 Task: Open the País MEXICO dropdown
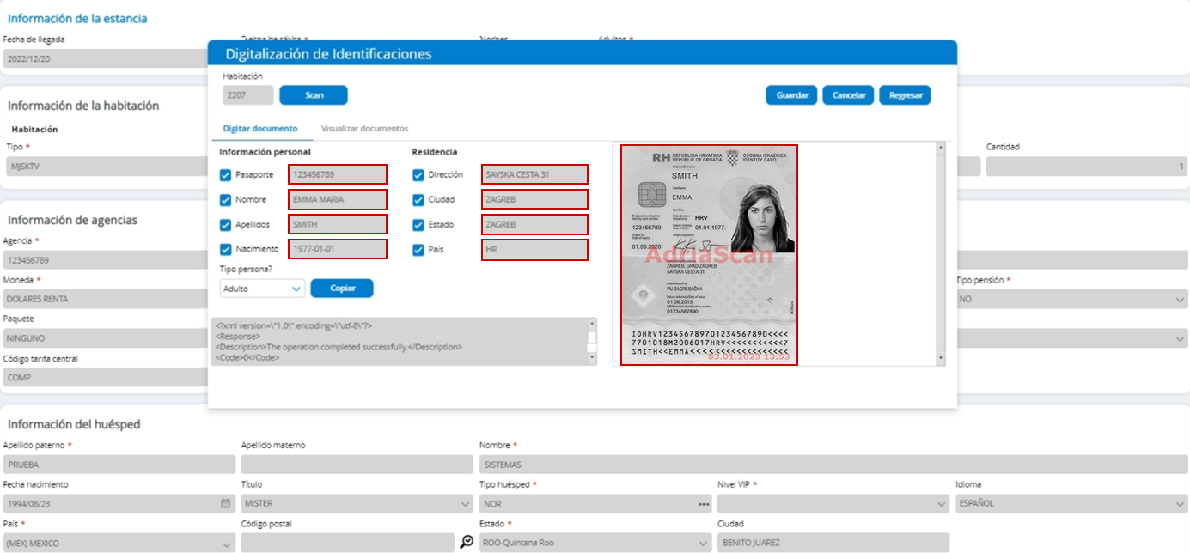click(119, 543)
